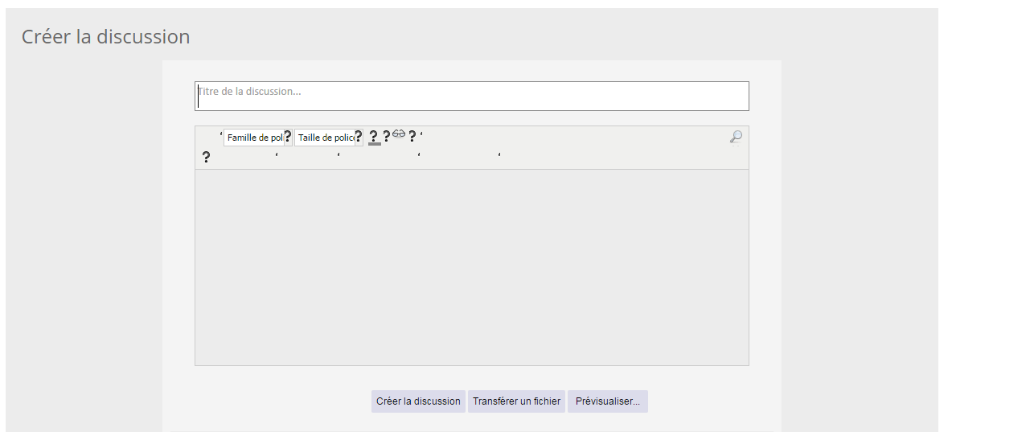Click the question-mark icon left of the eyeglasses
The image size is (1030, 432).
387,136
